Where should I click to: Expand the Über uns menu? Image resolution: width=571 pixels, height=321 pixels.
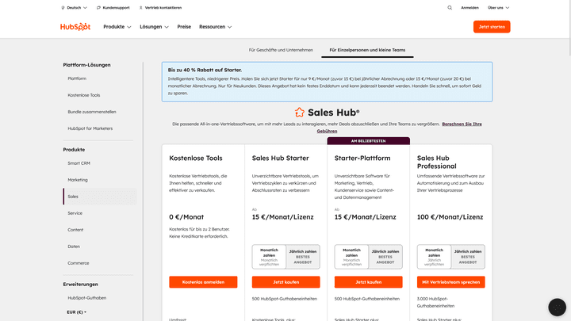(x=499, y=8)
